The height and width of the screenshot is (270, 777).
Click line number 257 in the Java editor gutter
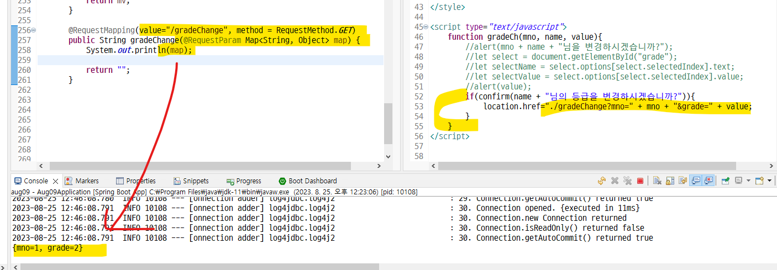[x=24, y=40]
